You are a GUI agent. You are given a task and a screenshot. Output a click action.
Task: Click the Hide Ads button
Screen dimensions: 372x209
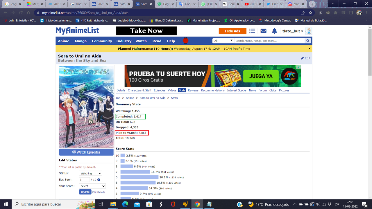click(x=232, y=31)
